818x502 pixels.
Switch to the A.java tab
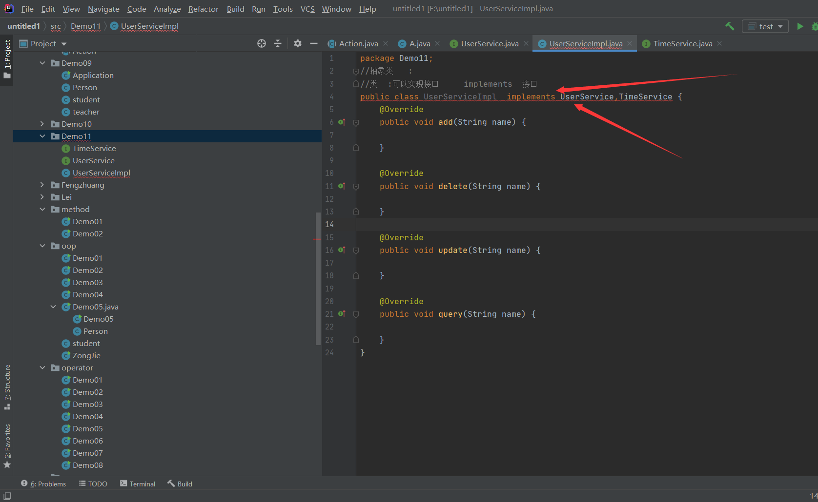pos(419,43)
